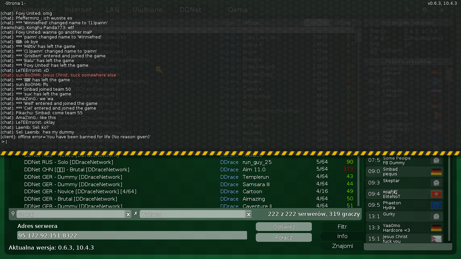The height and width of the screenshot is (259, 461).
Task: Click the magnifier icon beside Szukaj
Action: [x=13, y=214]
